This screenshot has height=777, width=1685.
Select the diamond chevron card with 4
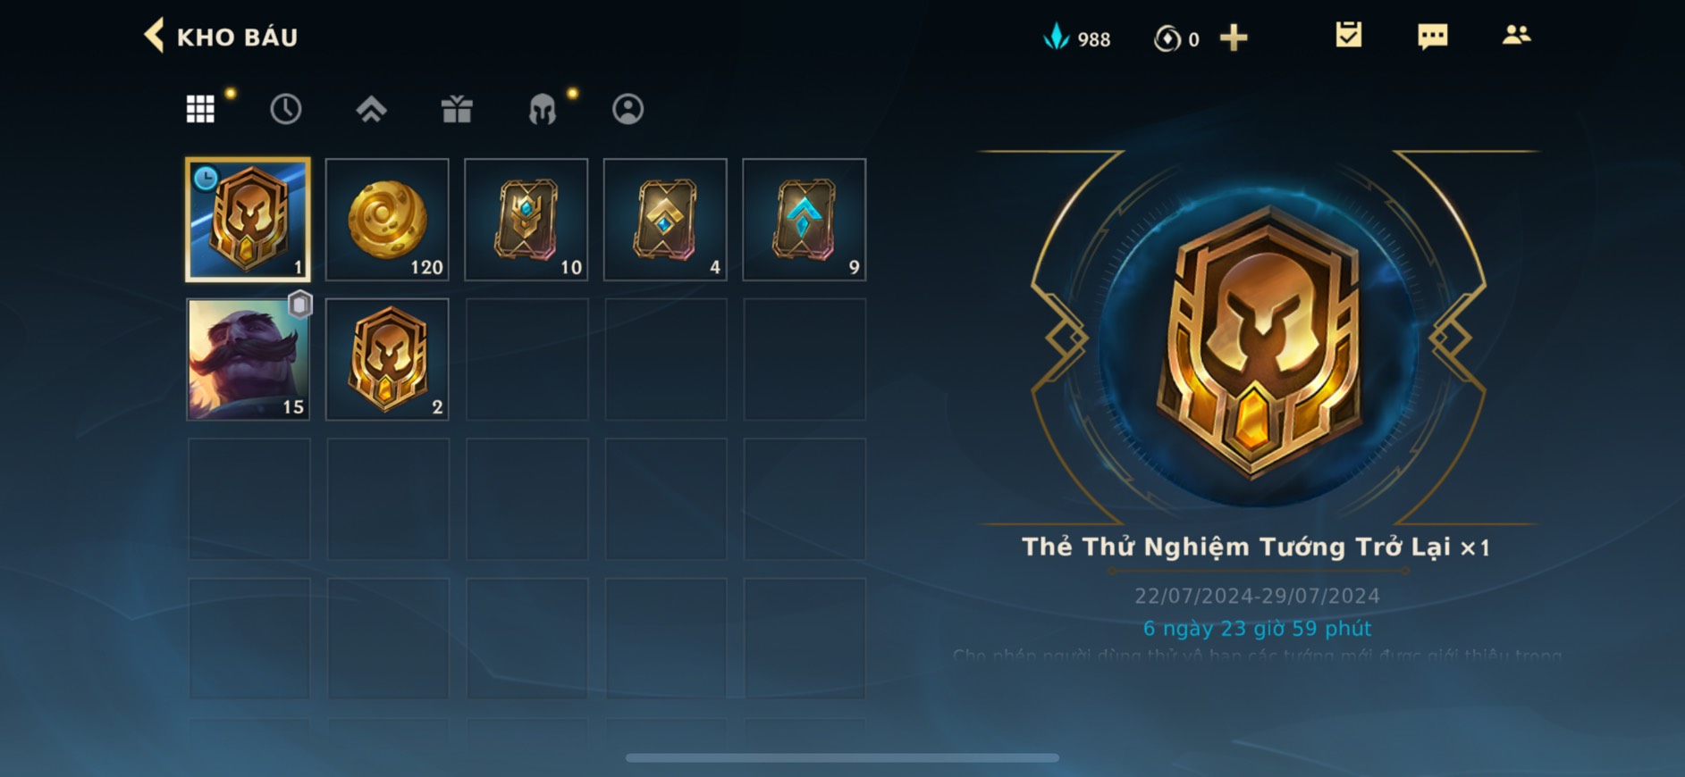pyautogui.click(x=665, y=220)
